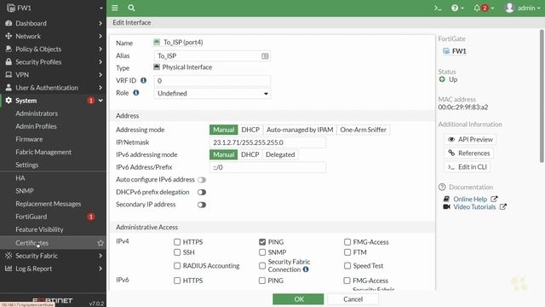The width and height of the screenshot is (545, 307).
Task: Enable RADIUS Accounting checkbox
Action: [177, 265]
